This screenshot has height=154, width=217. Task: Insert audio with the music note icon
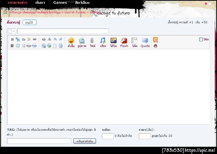coord(103,42)
